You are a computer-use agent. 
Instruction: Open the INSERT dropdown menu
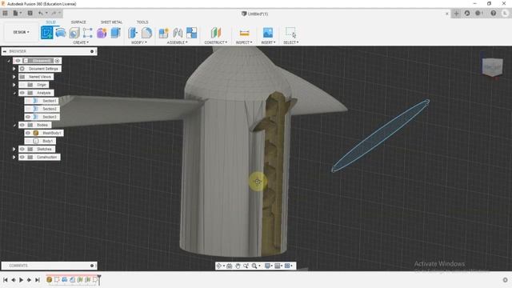[x=268, y=42]
